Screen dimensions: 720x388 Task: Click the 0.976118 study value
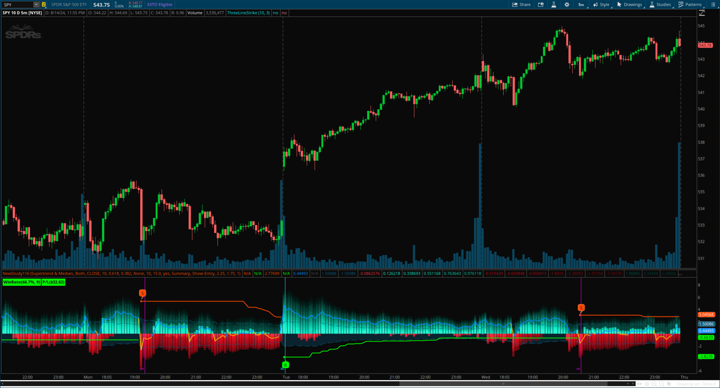pos(473,273)
